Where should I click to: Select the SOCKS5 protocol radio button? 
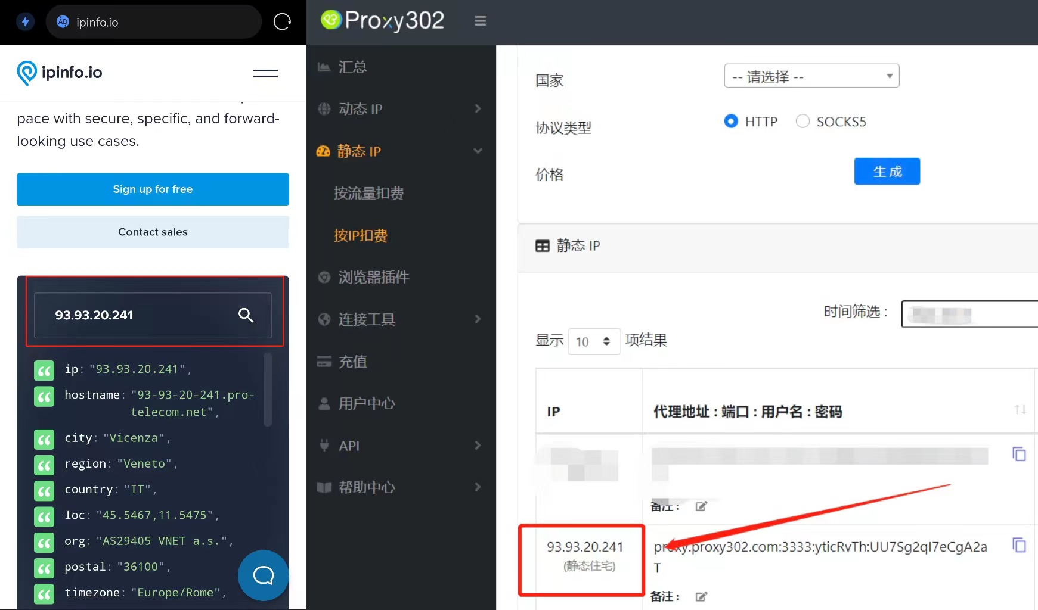pos(802,121)
